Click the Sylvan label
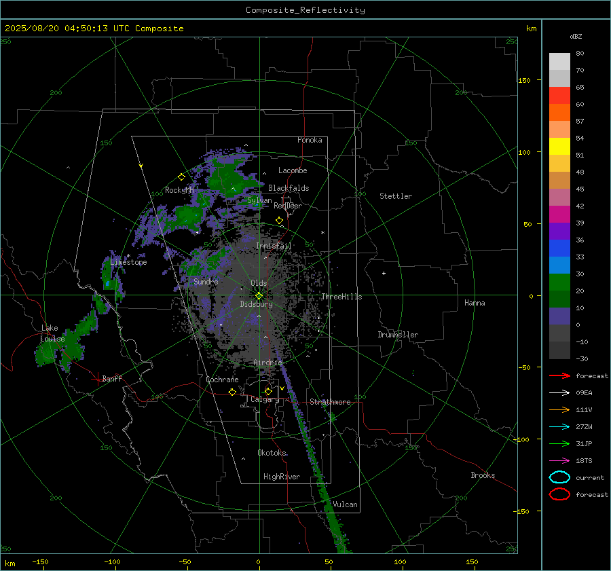This screenshot has width=611, height=571. pos(259,200)
